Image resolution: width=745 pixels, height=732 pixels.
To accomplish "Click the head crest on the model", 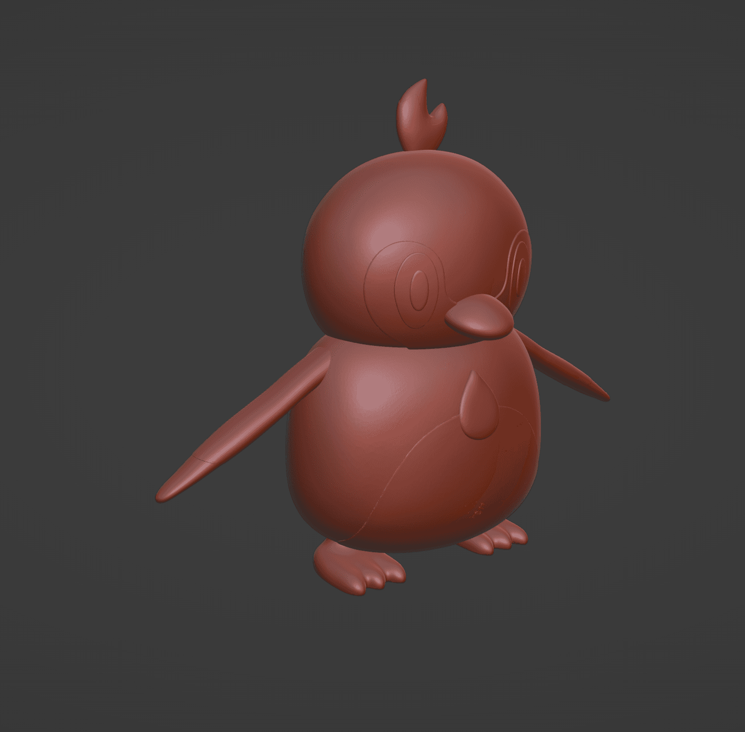I will tap(423, 116).
